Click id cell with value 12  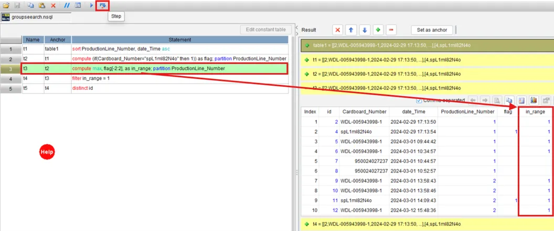329,210
